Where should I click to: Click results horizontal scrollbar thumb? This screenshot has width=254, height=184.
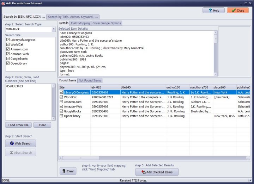[x=81, y=158]
